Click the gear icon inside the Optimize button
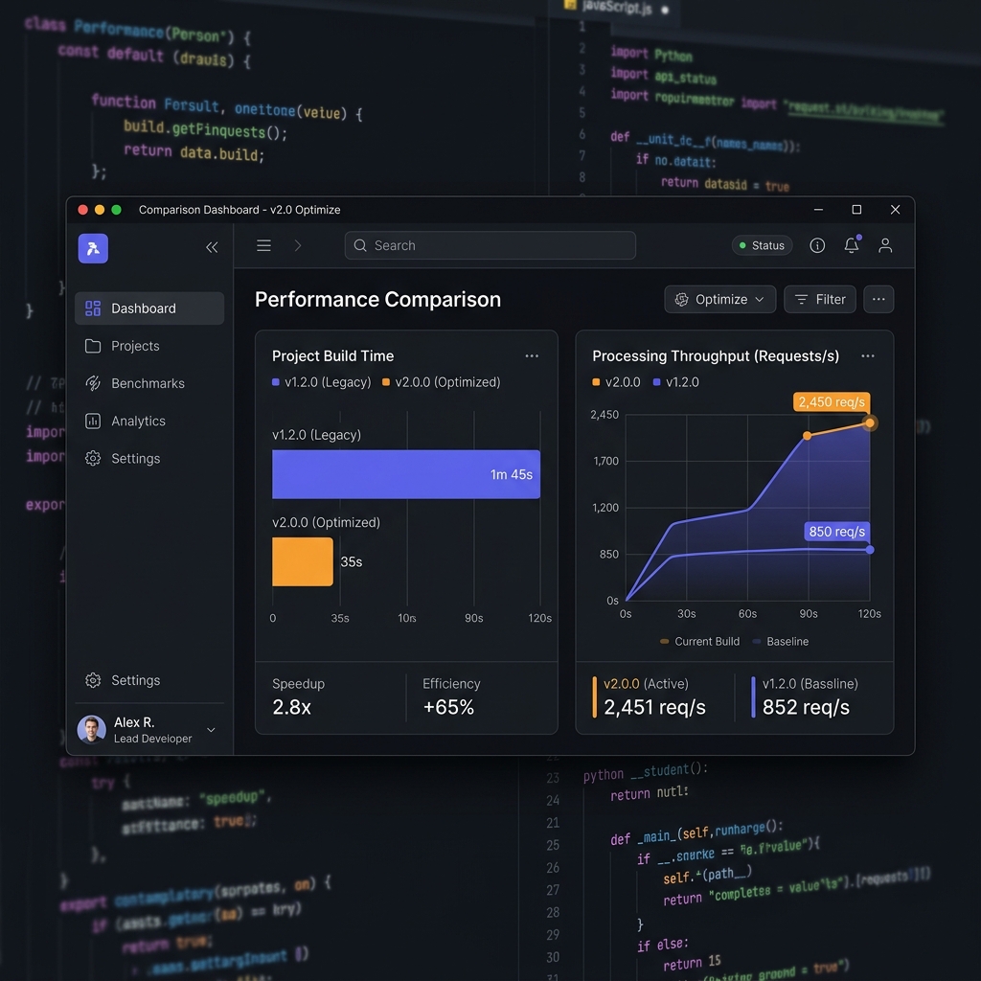Image resolution: width=981 pixels, height=981 pixels. click(x=681, y=300)
